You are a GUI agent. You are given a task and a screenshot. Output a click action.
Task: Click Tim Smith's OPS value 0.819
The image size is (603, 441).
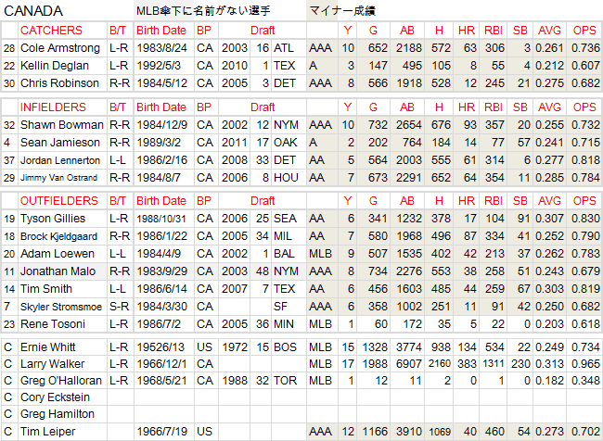click(x=585, y=289)
